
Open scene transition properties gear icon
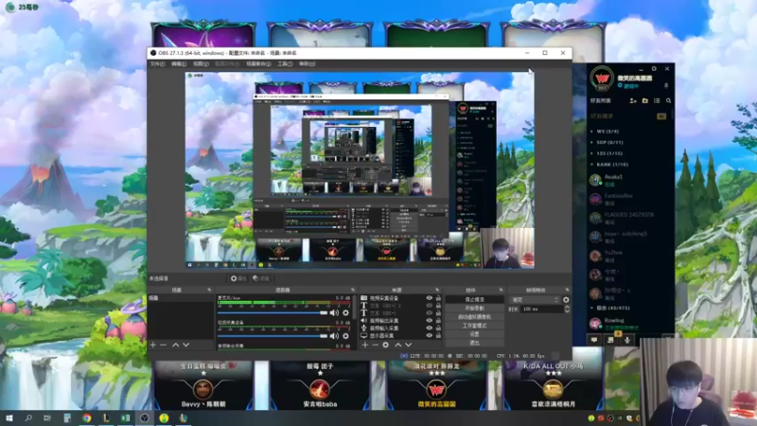(566, 300)
